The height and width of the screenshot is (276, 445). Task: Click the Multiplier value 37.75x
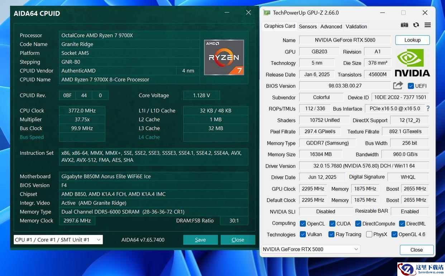tap(82, 119)
